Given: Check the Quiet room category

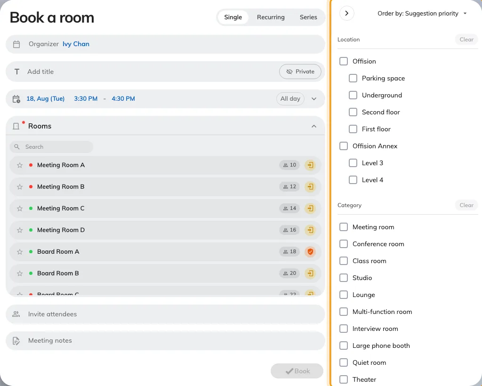Looking at the screenshot, I should (x=343, y=362).
